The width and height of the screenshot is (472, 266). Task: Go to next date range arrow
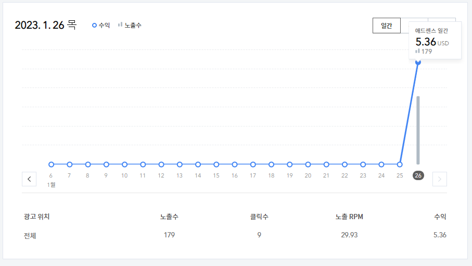(440, 179)
